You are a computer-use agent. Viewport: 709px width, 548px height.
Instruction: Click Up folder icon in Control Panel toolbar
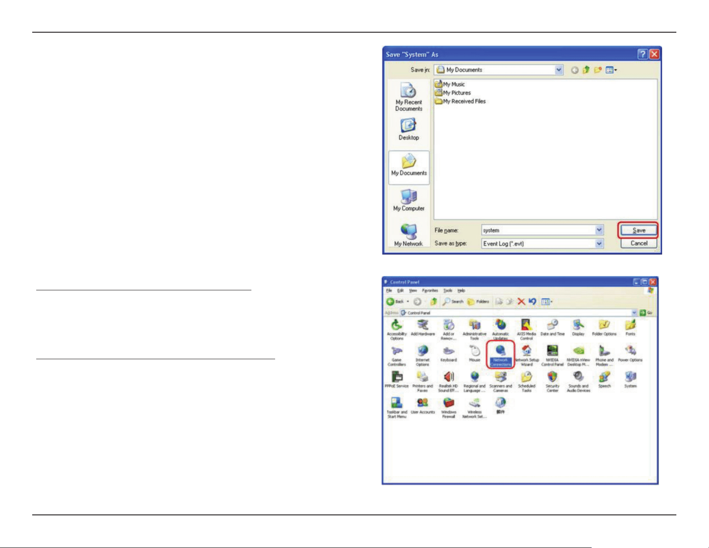(x=433, y=302)
